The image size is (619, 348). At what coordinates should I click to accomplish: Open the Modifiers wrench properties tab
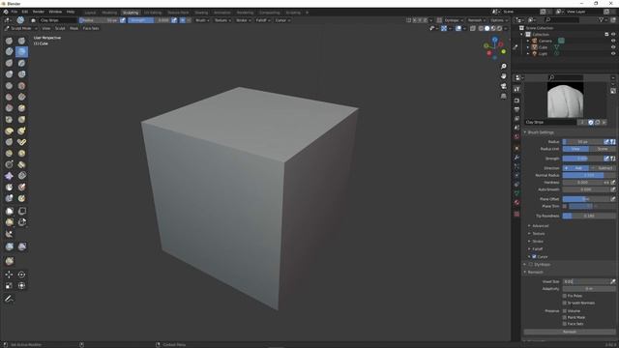[516, 158]
